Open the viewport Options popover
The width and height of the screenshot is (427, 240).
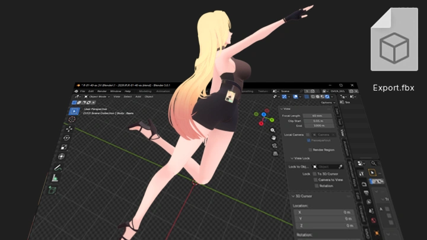tap(328, 103)
